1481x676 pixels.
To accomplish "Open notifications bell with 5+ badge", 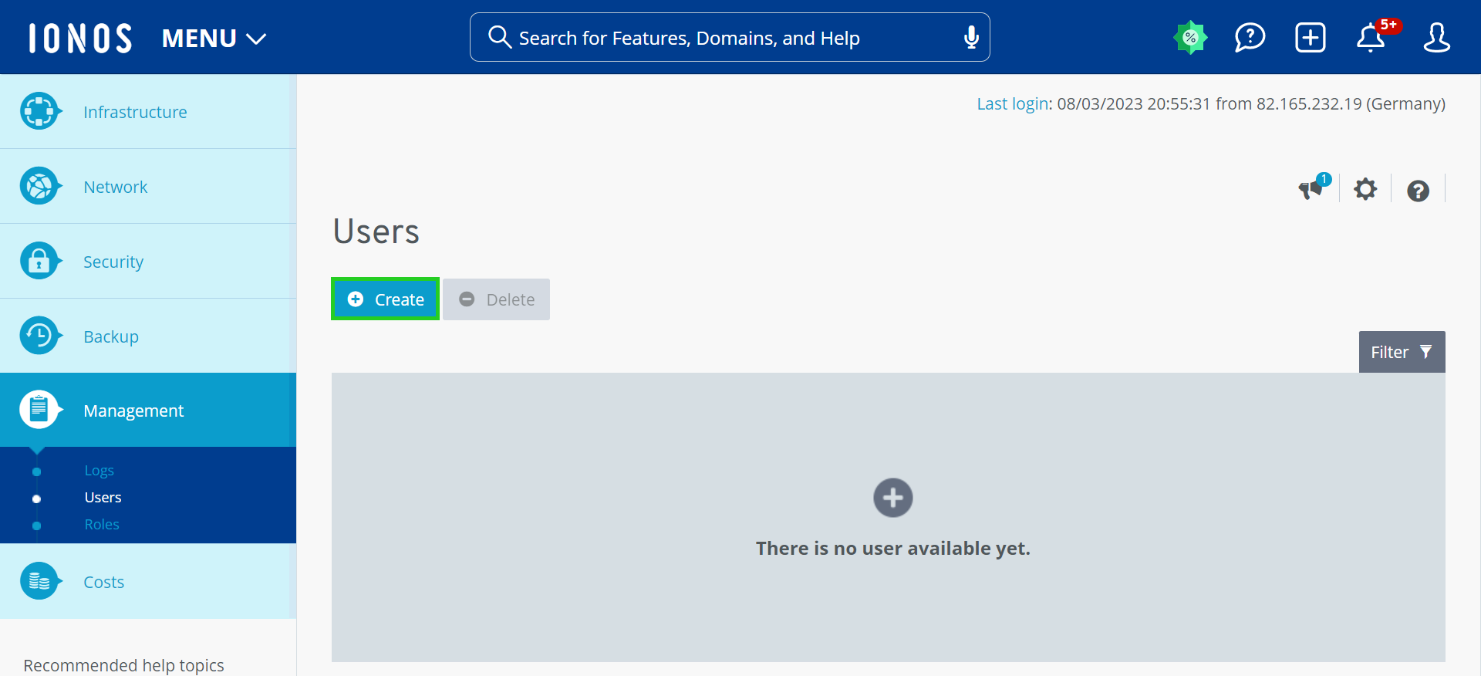I will [x=1371, y=37].
